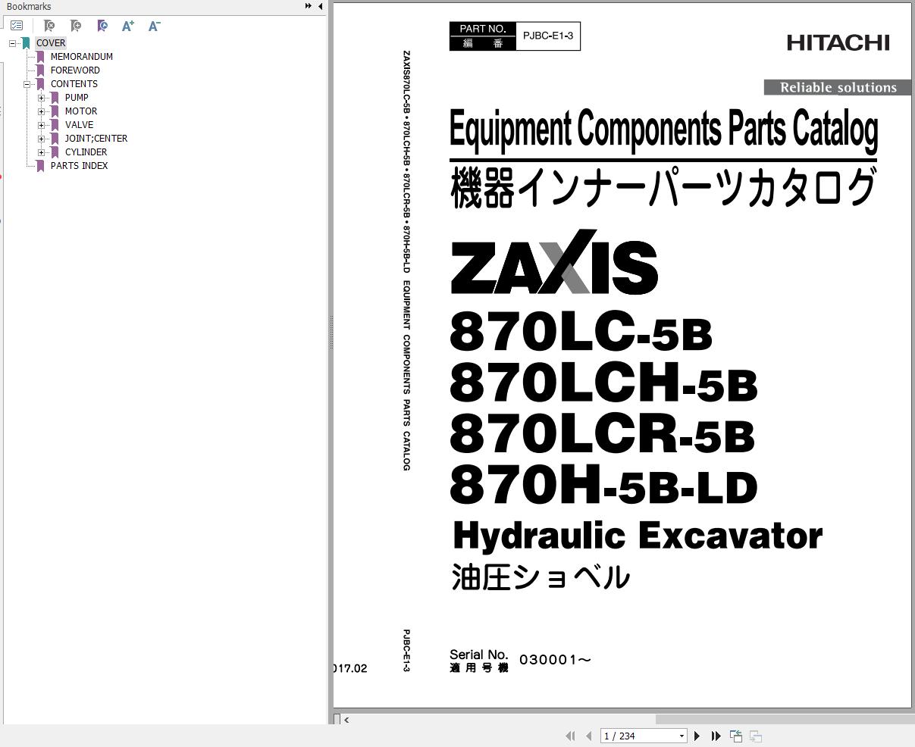Screen dimensions: 915x747
Task: Click the delete bookmark icon
Action: click(49, 26)
